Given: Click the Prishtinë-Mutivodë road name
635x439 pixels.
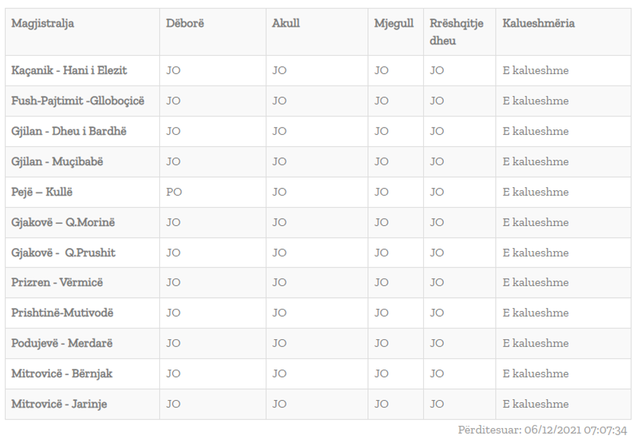Looking at the screenshot, I should (x=62, y=313).
